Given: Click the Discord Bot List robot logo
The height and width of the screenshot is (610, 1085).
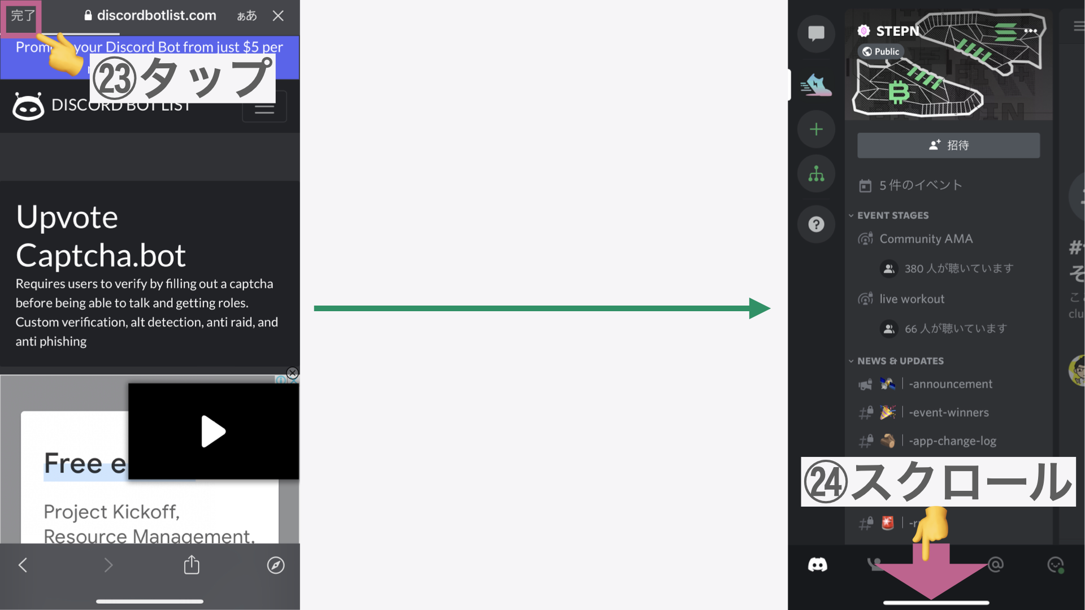Looking at the screenshot, I should 28,106.
